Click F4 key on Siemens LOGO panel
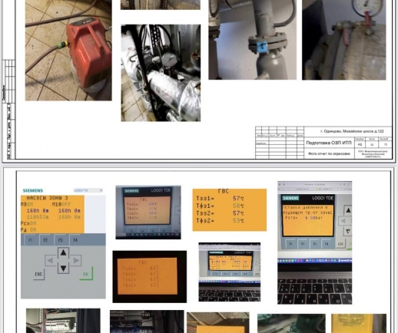 click(x=75, y=240)
